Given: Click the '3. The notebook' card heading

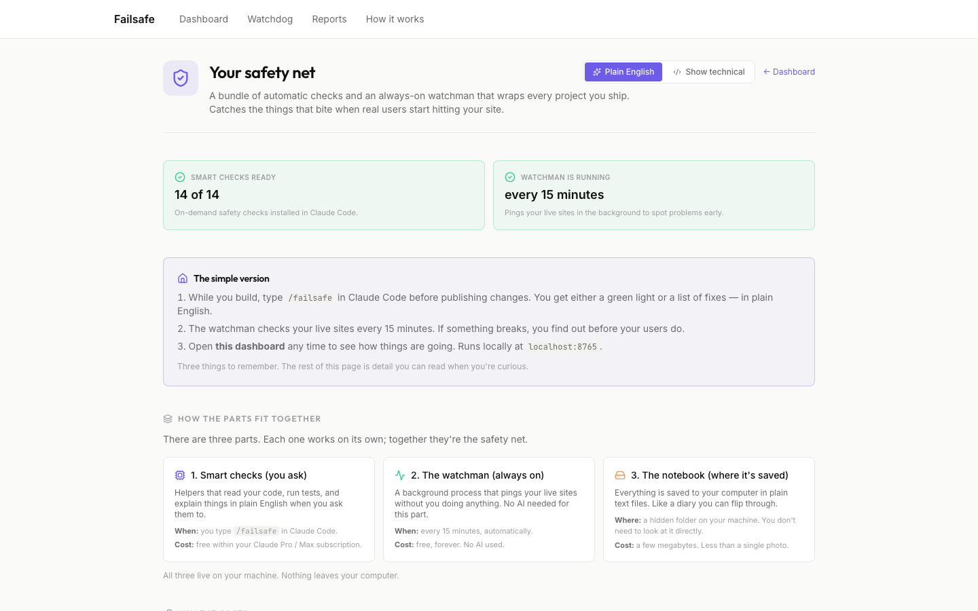Looking at the screenshot, I should click(710, 475).
